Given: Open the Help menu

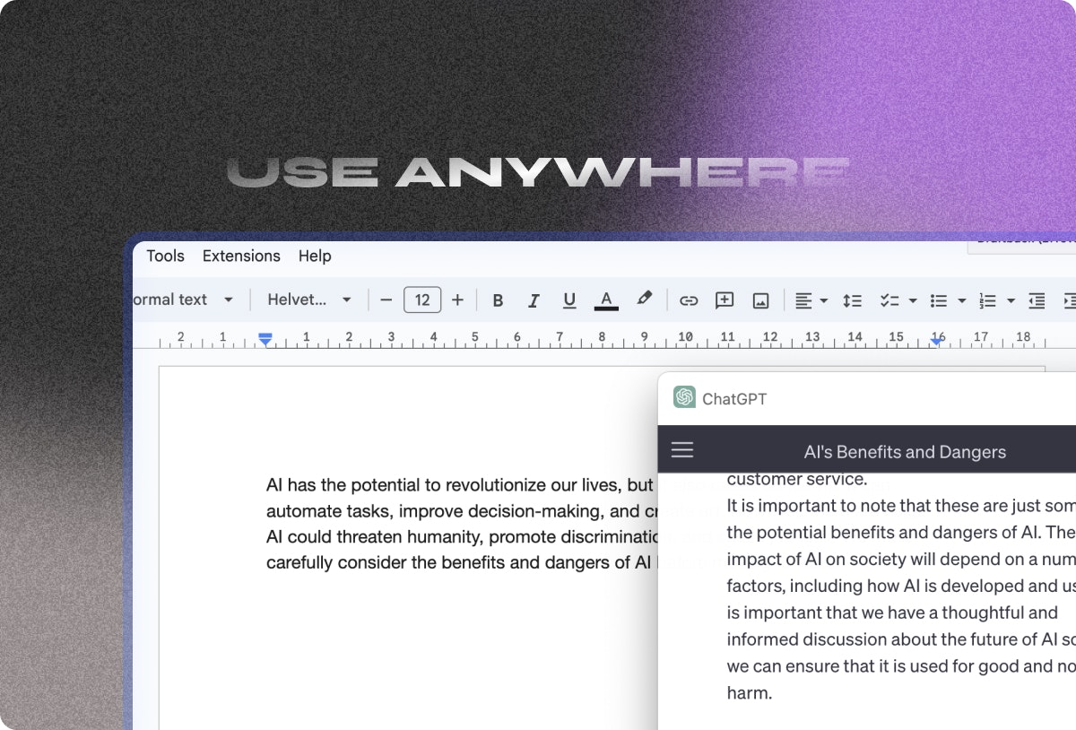Looking at the screenshot, I should 315,256.
